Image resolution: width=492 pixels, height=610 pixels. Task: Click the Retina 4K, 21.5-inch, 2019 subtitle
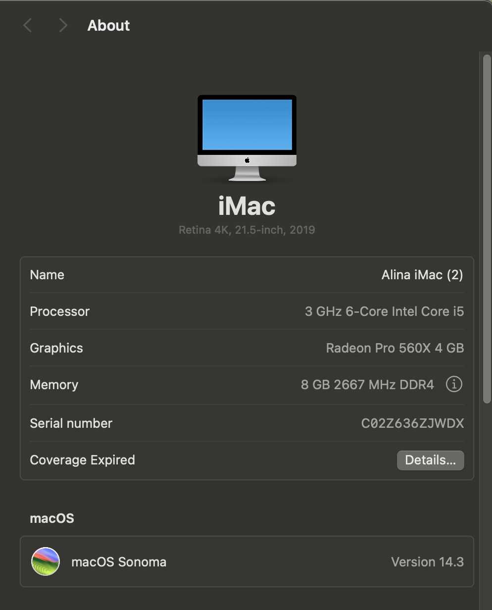tap(246, 230)
